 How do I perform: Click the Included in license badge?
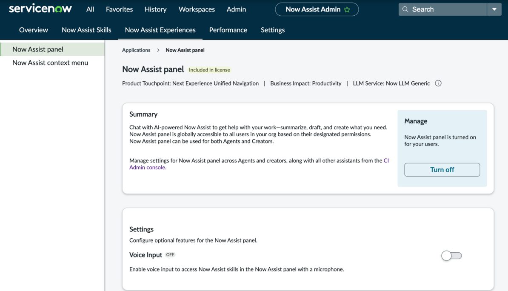point(209,70)
